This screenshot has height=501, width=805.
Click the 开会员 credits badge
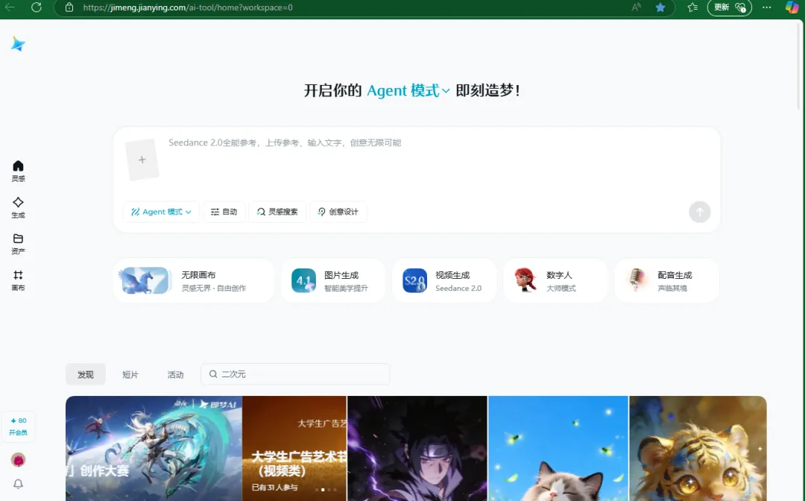[19, 426]
